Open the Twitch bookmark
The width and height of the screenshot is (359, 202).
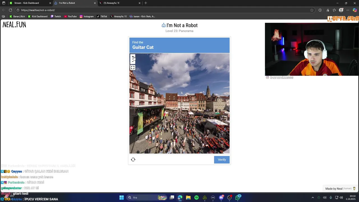56,17
